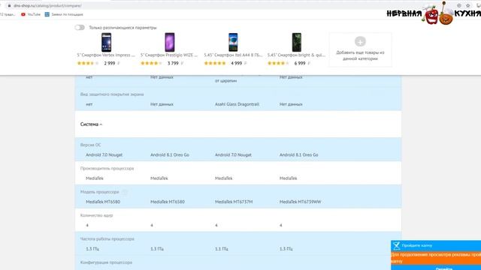Click 'Конфигурация процессора' row label

tap(106, 262)
